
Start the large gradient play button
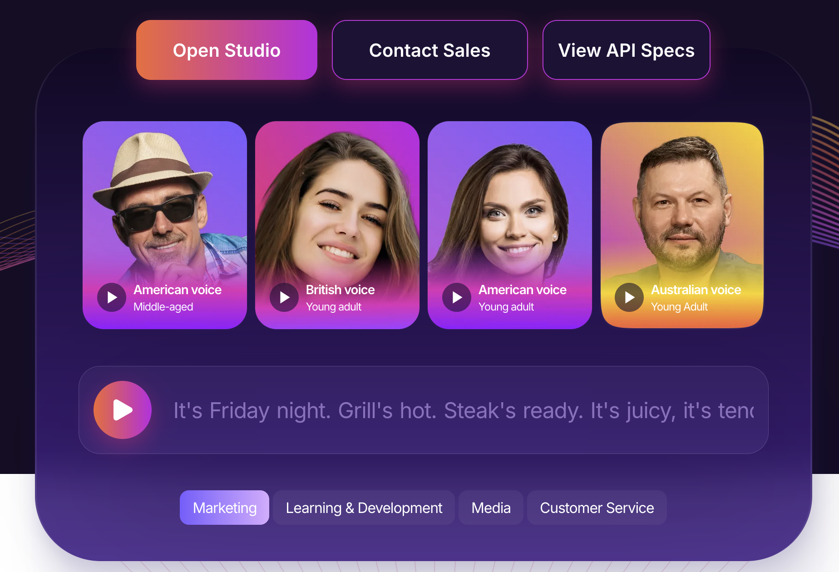(x=123, y=410)
